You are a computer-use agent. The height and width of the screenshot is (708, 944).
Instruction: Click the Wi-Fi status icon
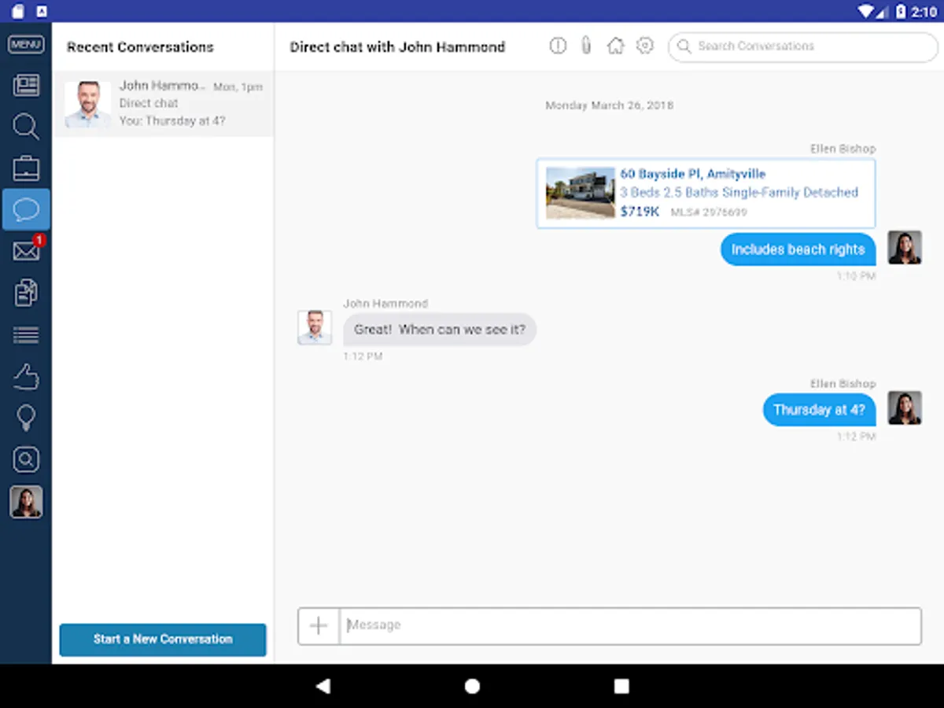coord(866,11)
